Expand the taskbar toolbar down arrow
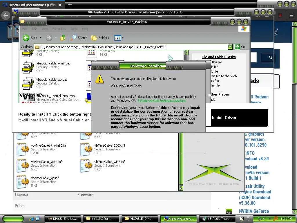The width and height of the screenshot is (297, 223). 248,221
